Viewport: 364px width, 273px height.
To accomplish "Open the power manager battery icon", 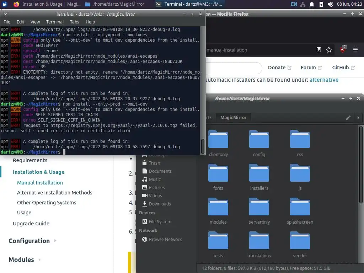I will click(321, 4).
